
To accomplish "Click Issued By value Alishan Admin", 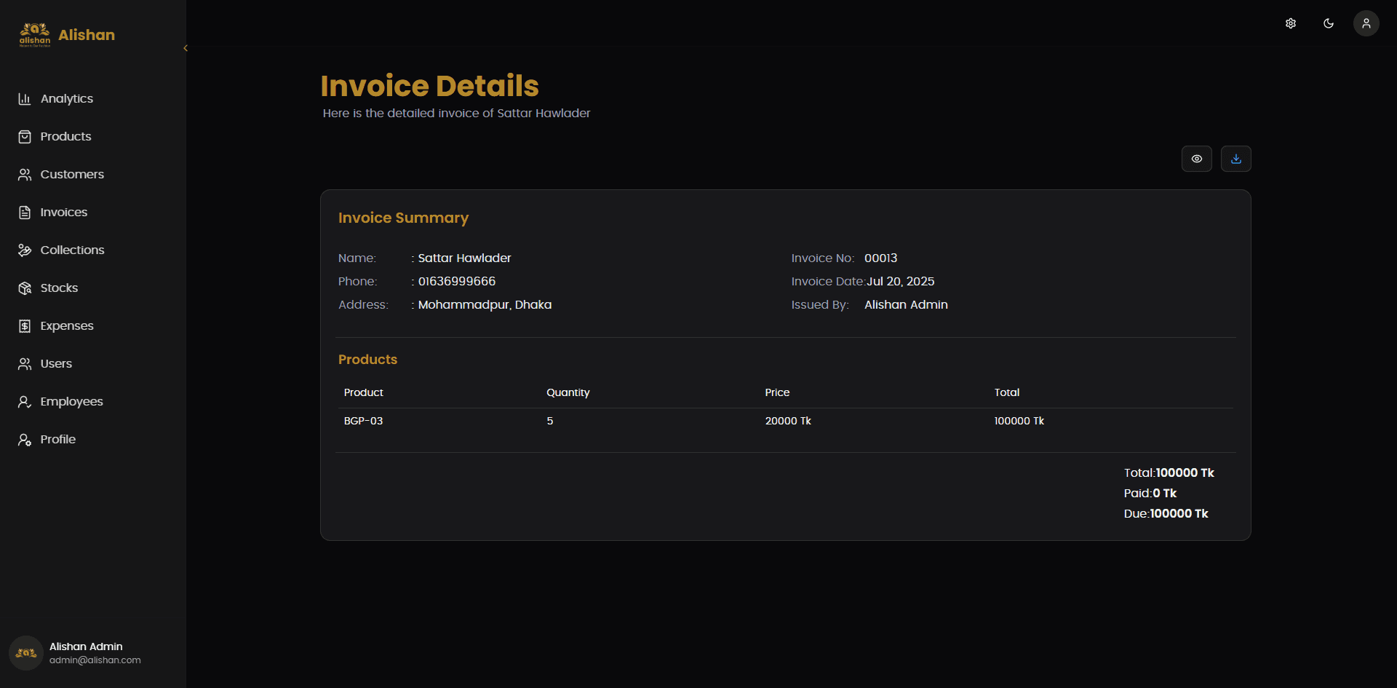I will pyautogui.click(x=906, y=305).
